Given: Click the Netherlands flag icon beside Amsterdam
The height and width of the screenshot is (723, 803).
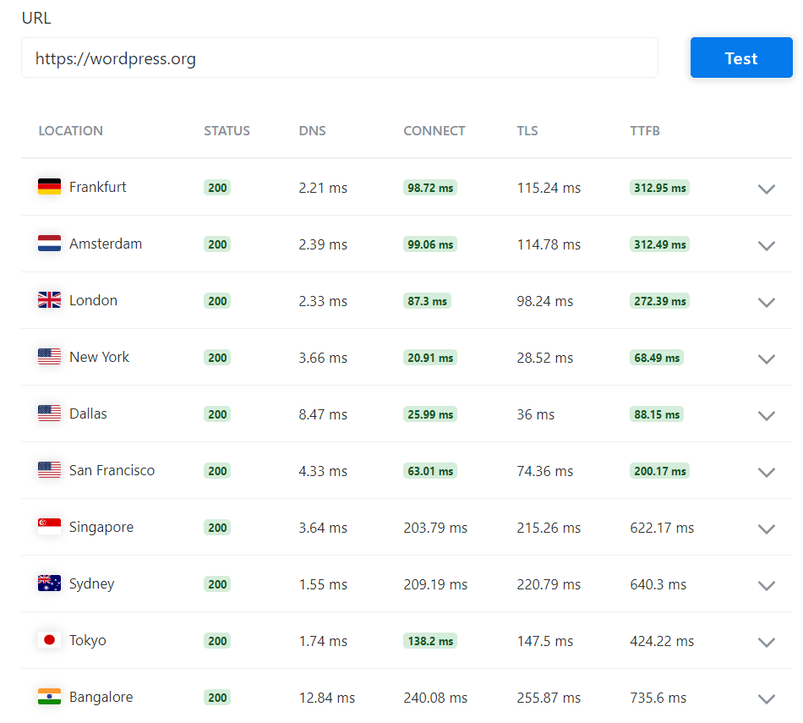Looking at the screenshot, I should [49, 244].
